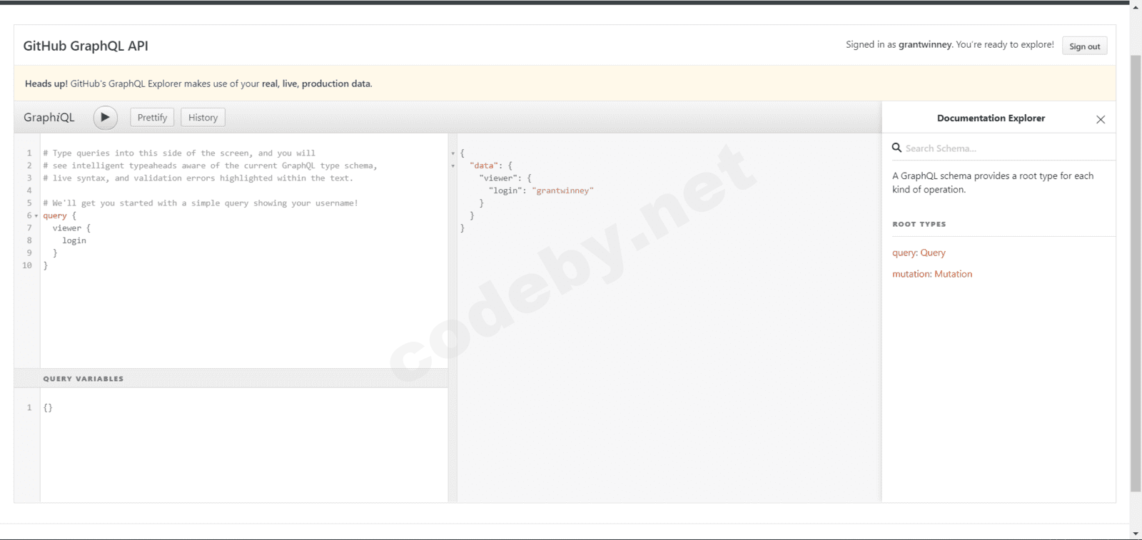
Task: Click the scrollbar down arrow
Action: pos(1136,534)
